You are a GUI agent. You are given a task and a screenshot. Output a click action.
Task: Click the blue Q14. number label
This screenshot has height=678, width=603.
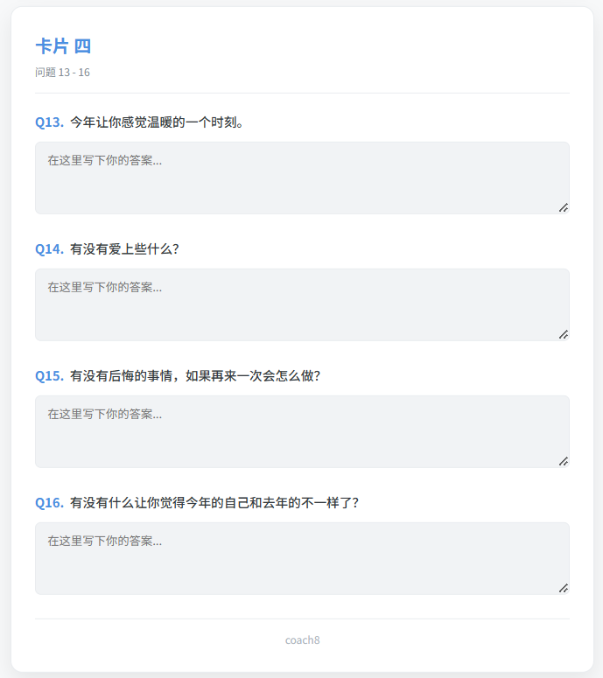(49, 249)
